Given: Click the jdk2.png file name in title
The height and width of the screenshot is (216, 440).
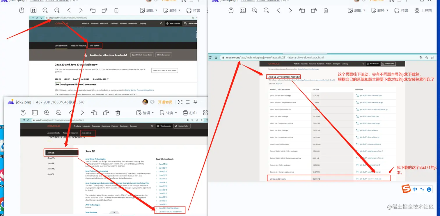Looking at the screenshot, I should (24, 102).
